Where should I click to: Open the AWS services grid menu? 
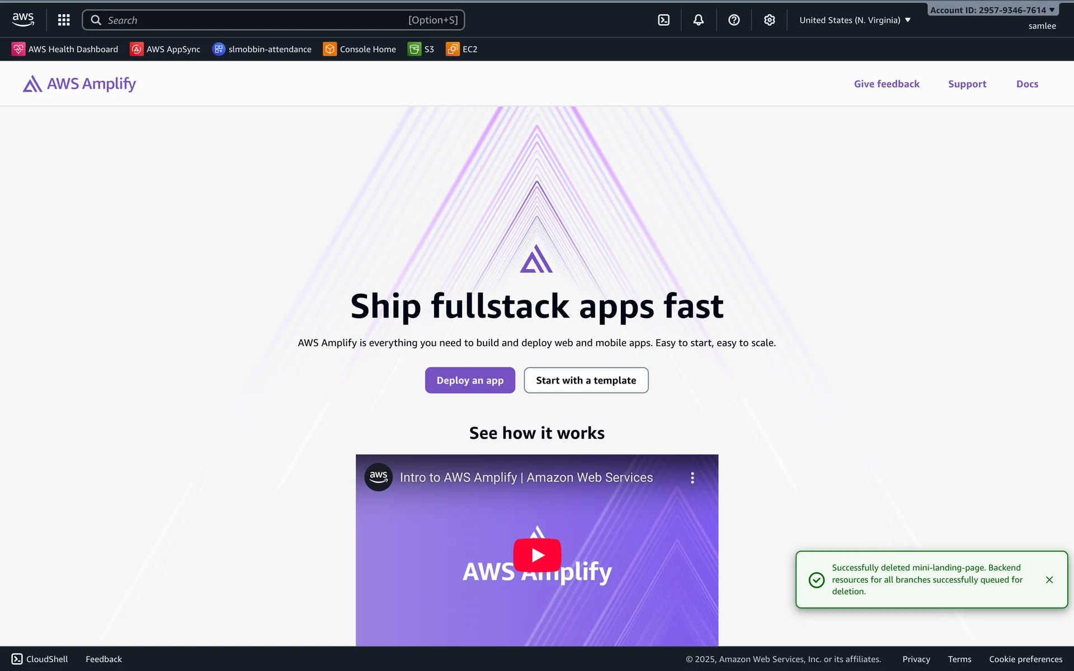coord(64,20)
